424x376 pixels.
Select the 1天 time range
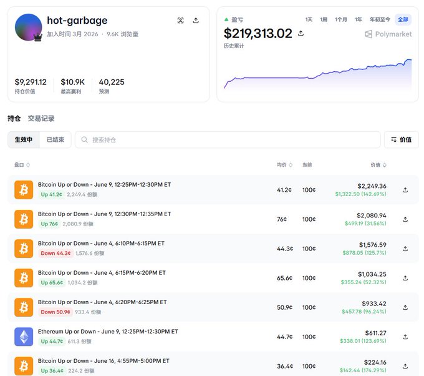click(309, 19)
